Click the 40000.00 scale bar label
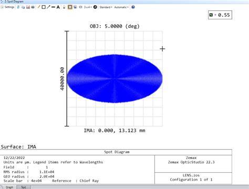Viewport: 249px width, 189px height. 62,79
